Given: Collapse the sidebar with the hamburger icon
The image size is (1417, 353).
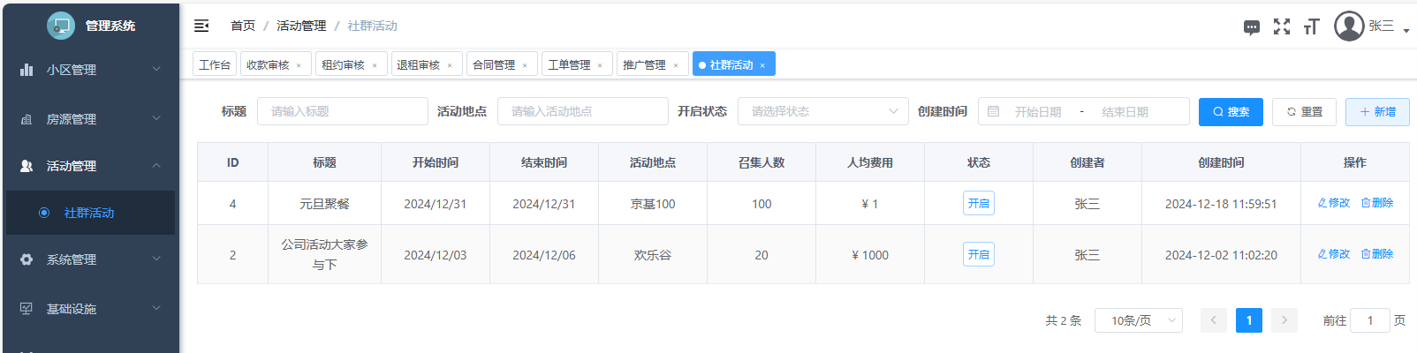Looking at the screenshot, I should [x=201, y=26].
